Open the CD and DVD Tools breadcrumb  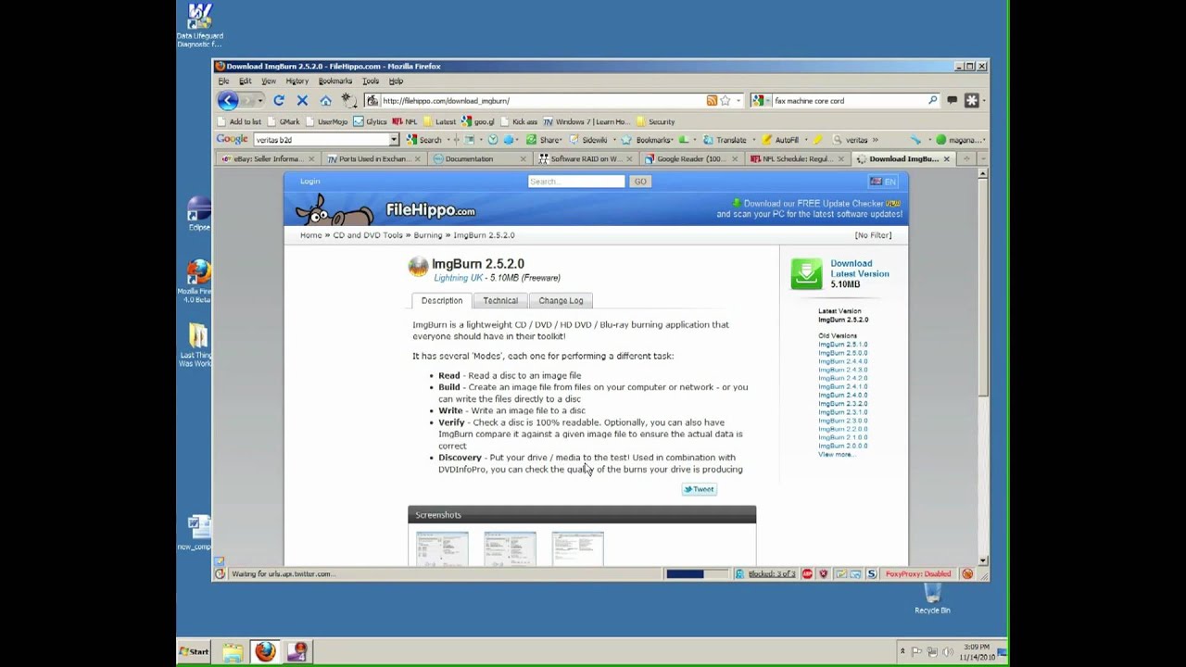coord(368,235)
